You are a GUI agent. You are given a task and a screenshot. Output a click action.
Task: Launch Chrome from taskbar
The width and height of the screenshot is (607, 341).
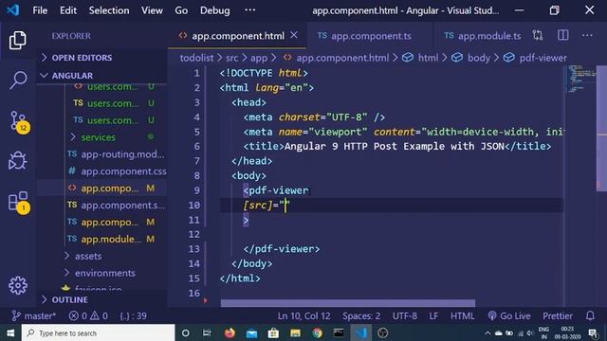coord(317,332)
